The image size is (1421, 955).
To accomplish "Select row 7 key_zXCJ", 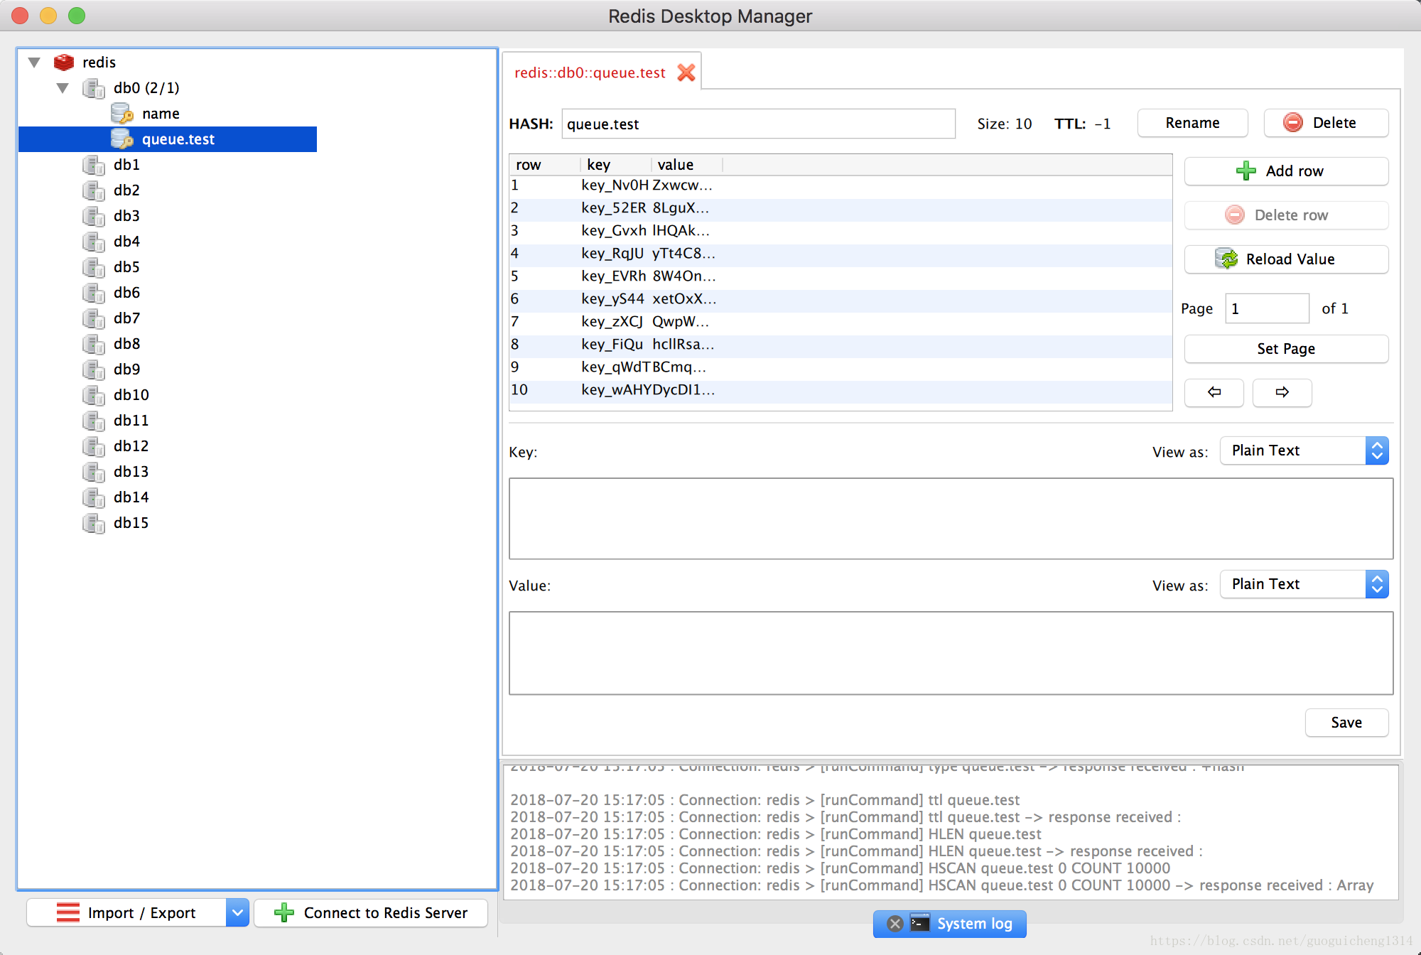I will (841, 322).
